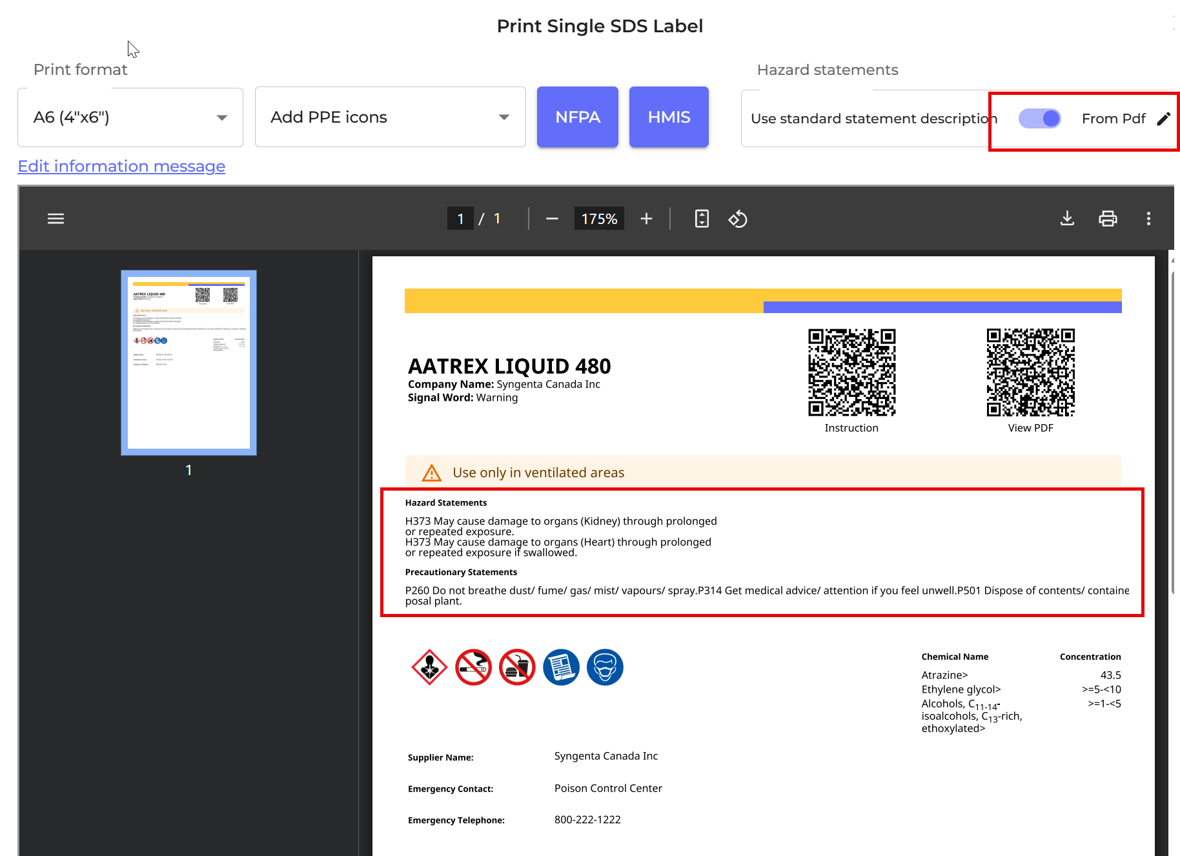Click the health hazard diamond pictogram
This screenshot has height=856, width=1180.
pos(429,667)
